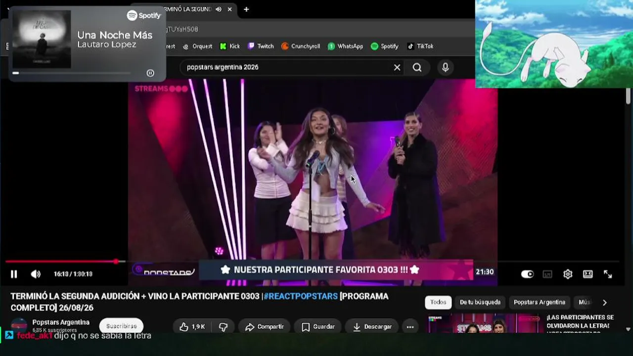Select the De tu búsqueda chip
Viewport: 633px width, 356px height.
[x=480, y=302]
